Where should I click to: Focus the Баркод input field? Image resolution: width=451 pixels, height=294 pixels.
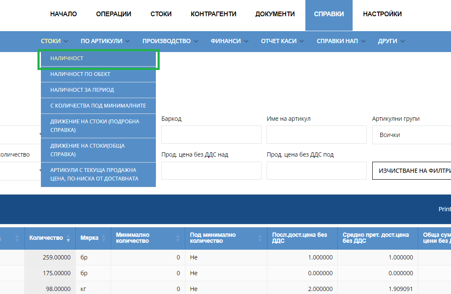(211, 134)
